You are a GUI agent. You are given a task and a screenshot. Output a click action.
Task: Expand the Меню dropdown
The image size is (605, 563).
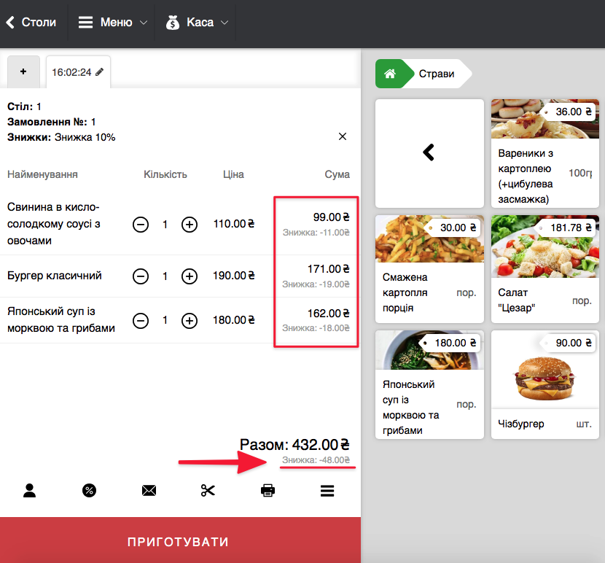coord(112,23)
